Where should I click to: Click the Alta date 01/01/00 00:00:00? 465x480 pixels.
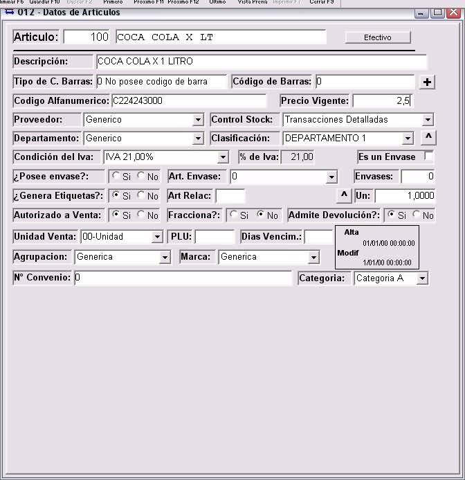[388, 243]
